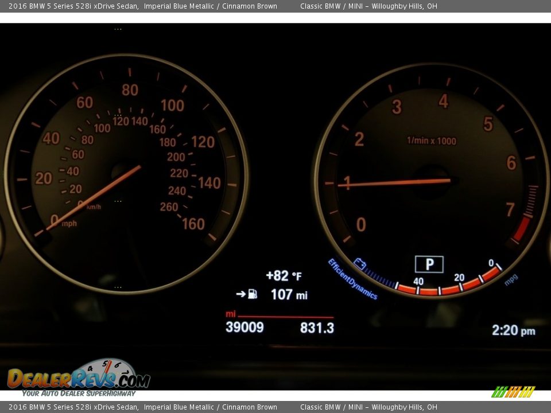Click the P gear indicator box

tap(429, 264)
